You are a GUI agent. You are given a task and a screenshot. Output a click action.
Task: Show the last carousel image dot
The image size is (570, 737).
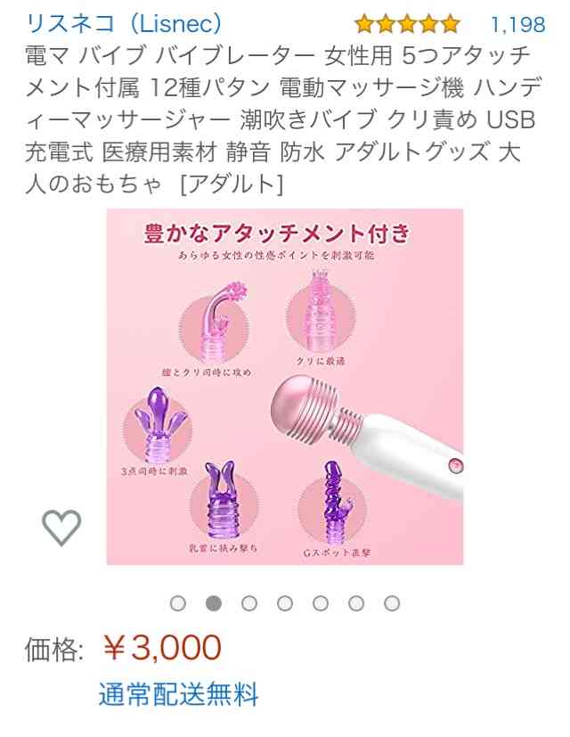(x=392, y=603)
